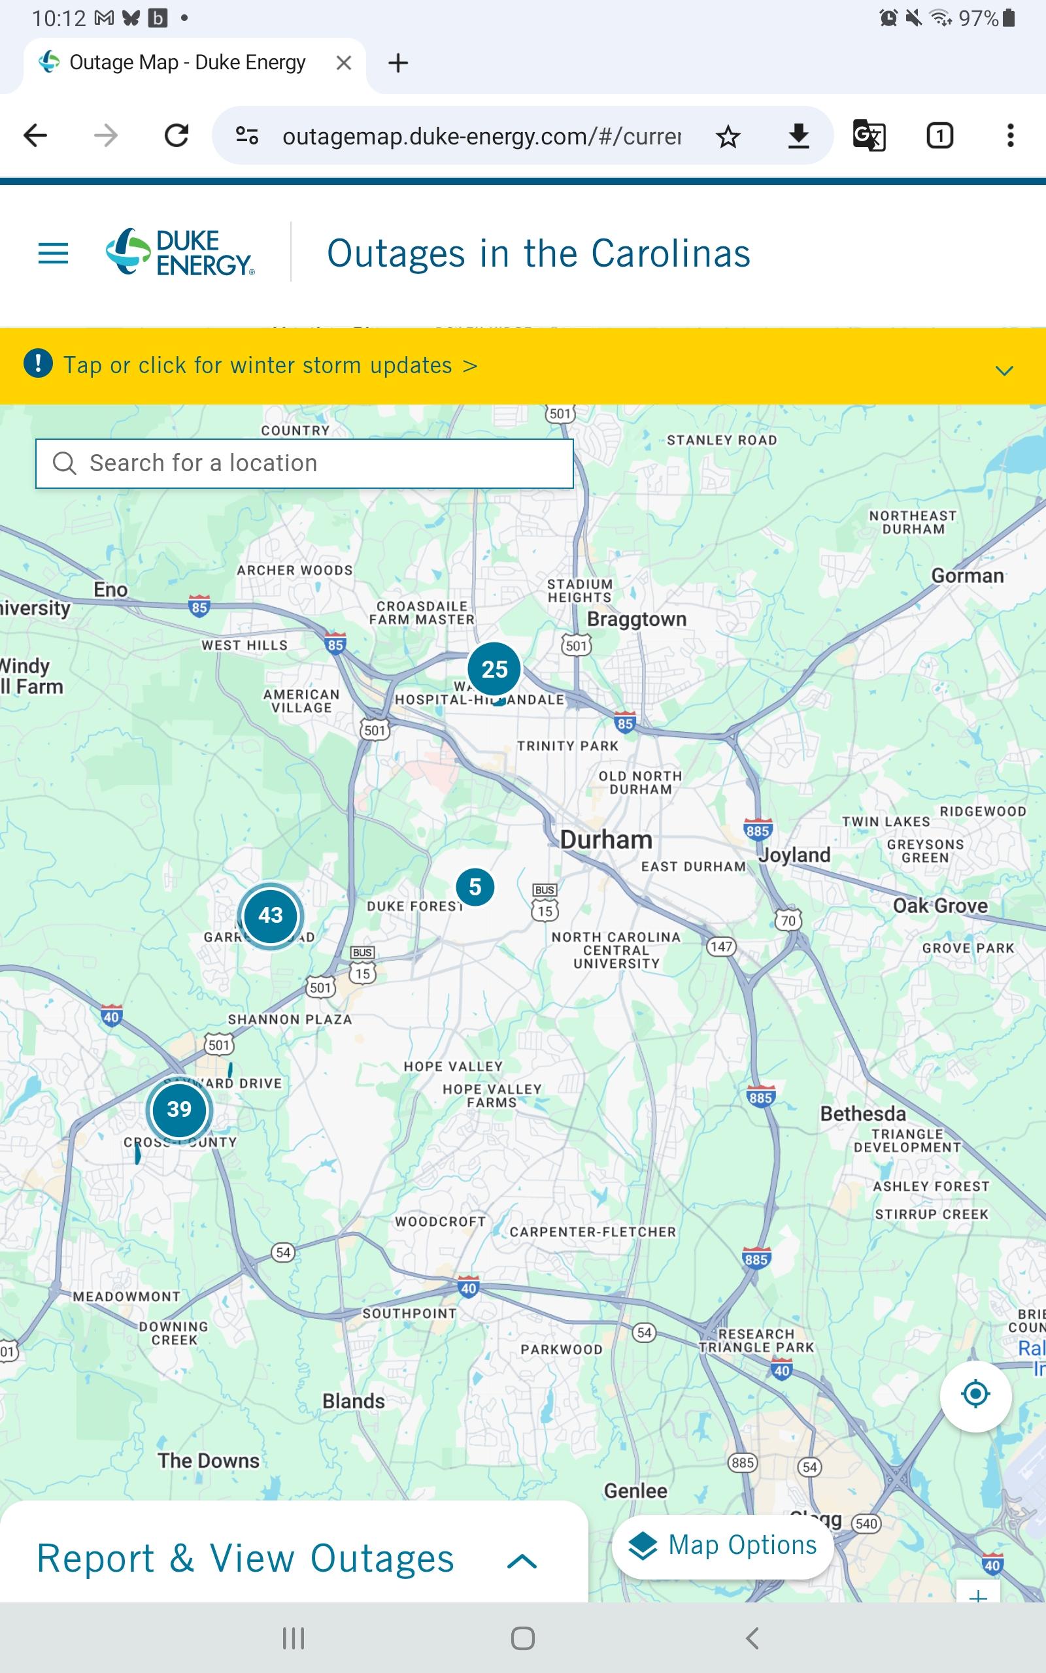The height and width of the screenshot is (1673, 1046).
Task: Open Chrome three-dot overflow menu
Action: pyautogui.click(x=1010, y=135)
